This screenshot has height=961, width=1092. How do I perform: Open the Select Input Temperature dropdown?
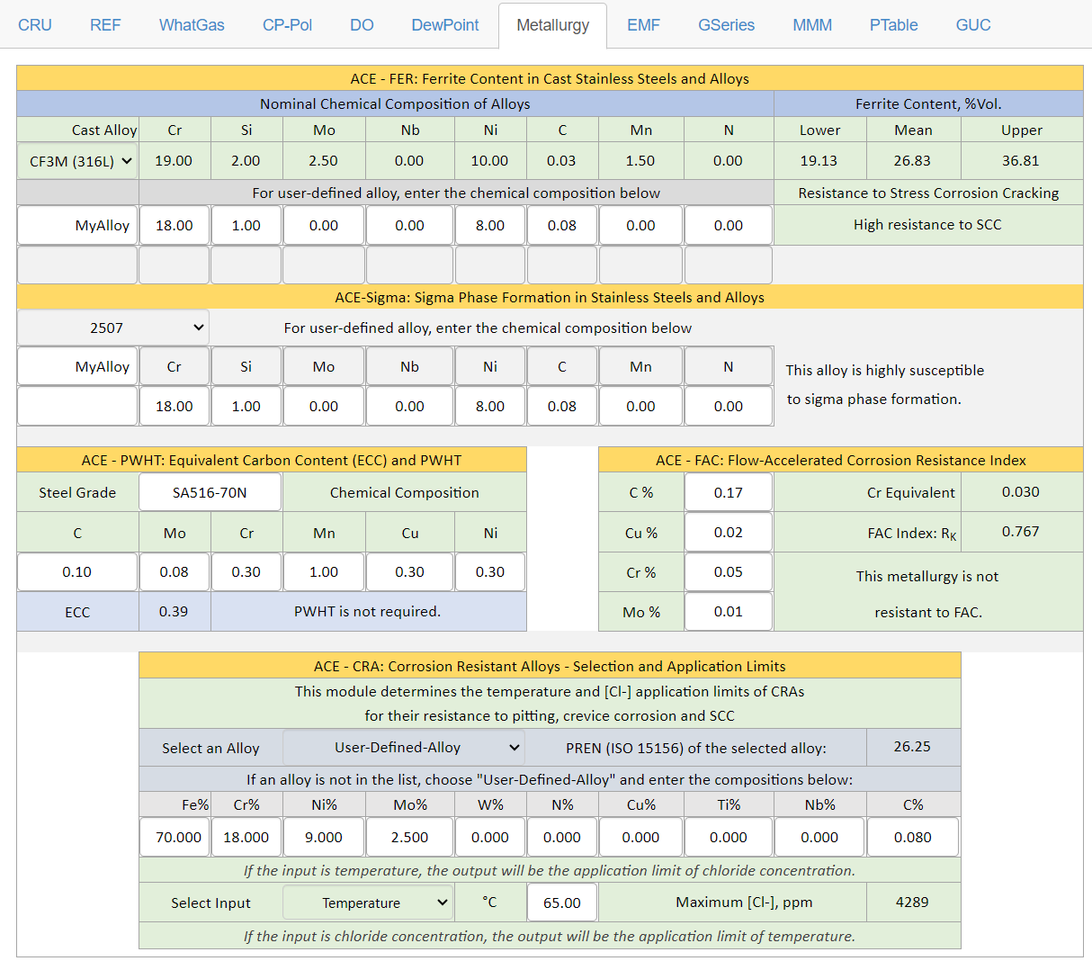pos(368,903)
